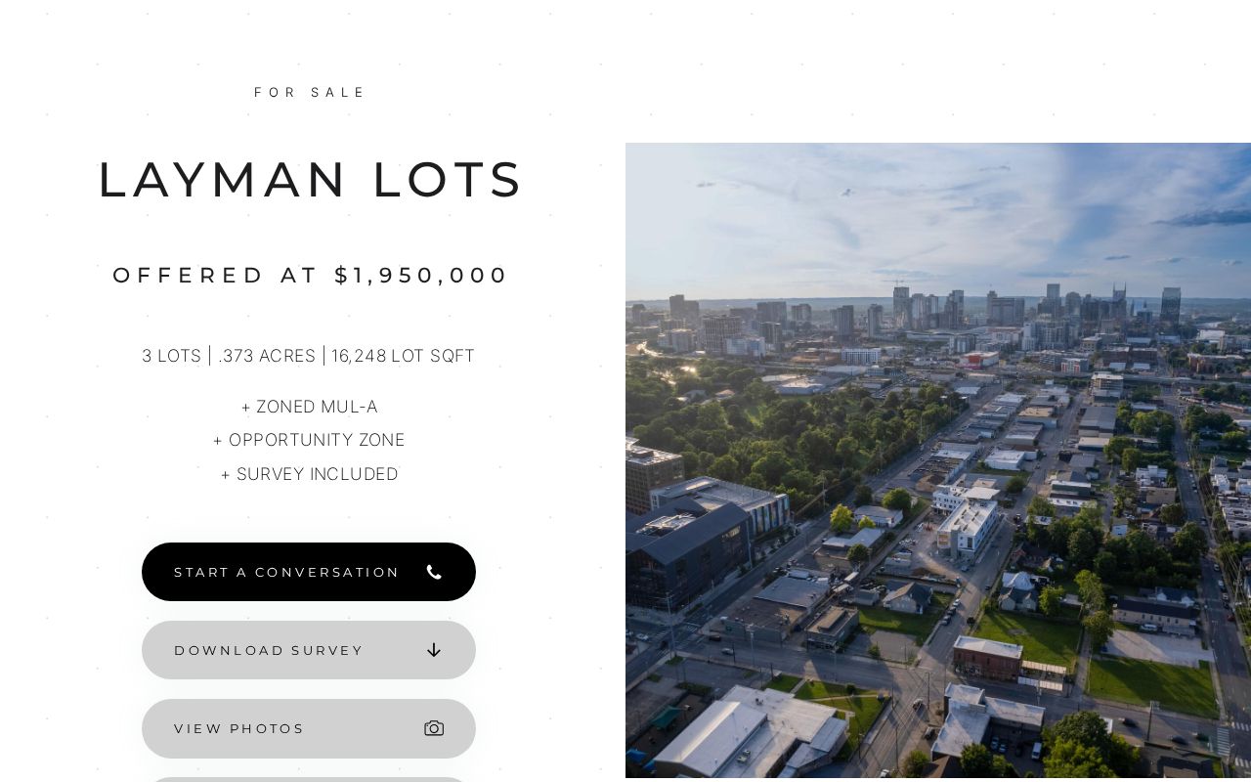Select the FOR SALE label at the top

(x=311, y=92)
